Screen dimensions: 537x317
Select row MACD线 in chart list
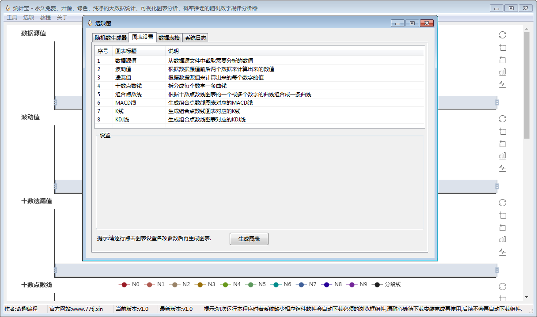pyautogui.click(x=260, y=102)
